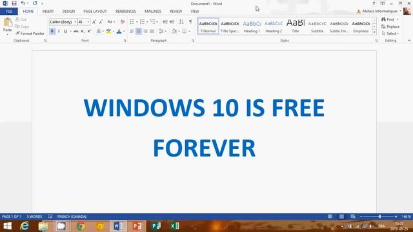Open the Paste options dropdown arrow
The width and height of the screenshot is (413, 232).
[x=8, y=34]
